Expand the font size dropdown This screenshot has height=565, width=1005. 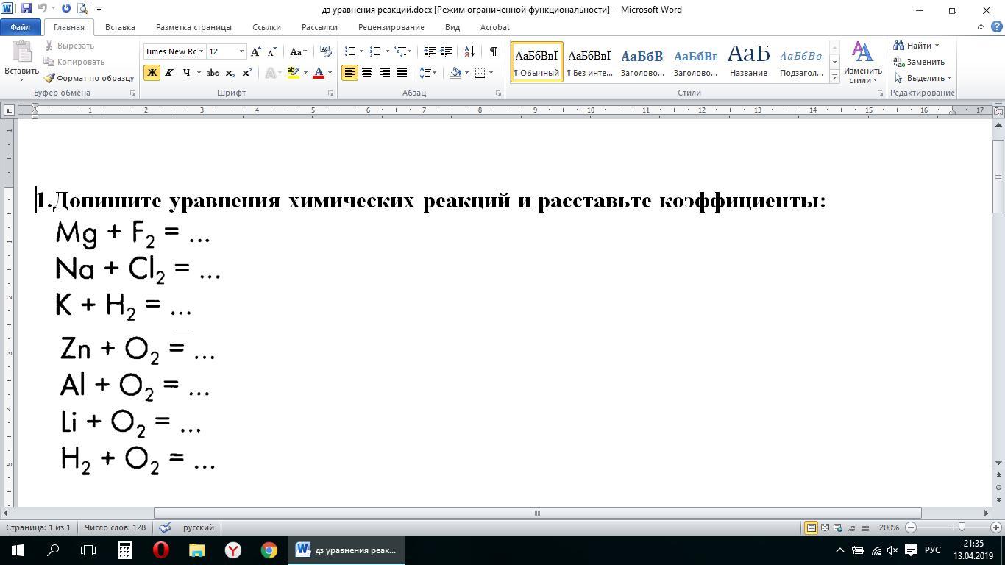point(241,51)
